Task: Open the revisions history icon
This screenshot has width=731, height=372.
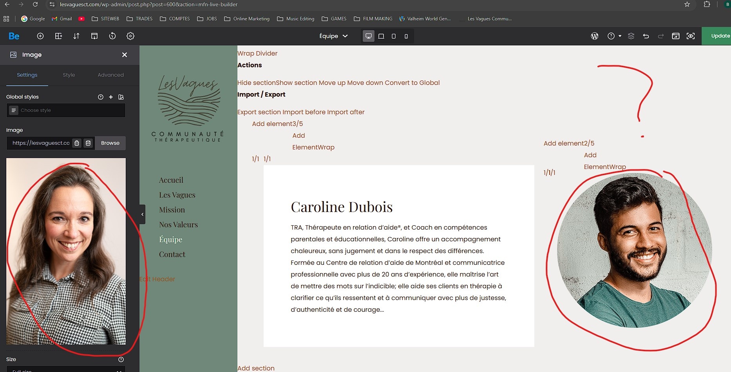Action: [112, 36]
